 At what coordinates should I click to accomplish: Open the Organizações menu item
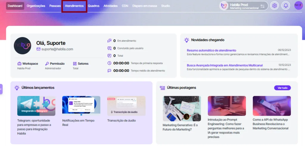click(36, 6)
